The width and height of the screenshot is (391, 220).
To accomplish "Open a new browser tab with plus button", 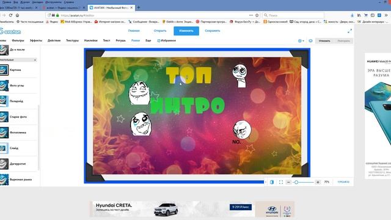I will click(139, 8).
